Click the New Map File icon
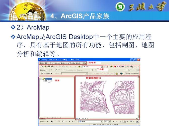Viewport: 169px width, 126px height. [x=42, y=66]
